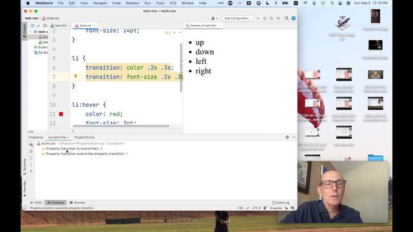Viewport: 413px width, 232px height.
Task: Select External Libraries in project tree
Action: point(41,47)
